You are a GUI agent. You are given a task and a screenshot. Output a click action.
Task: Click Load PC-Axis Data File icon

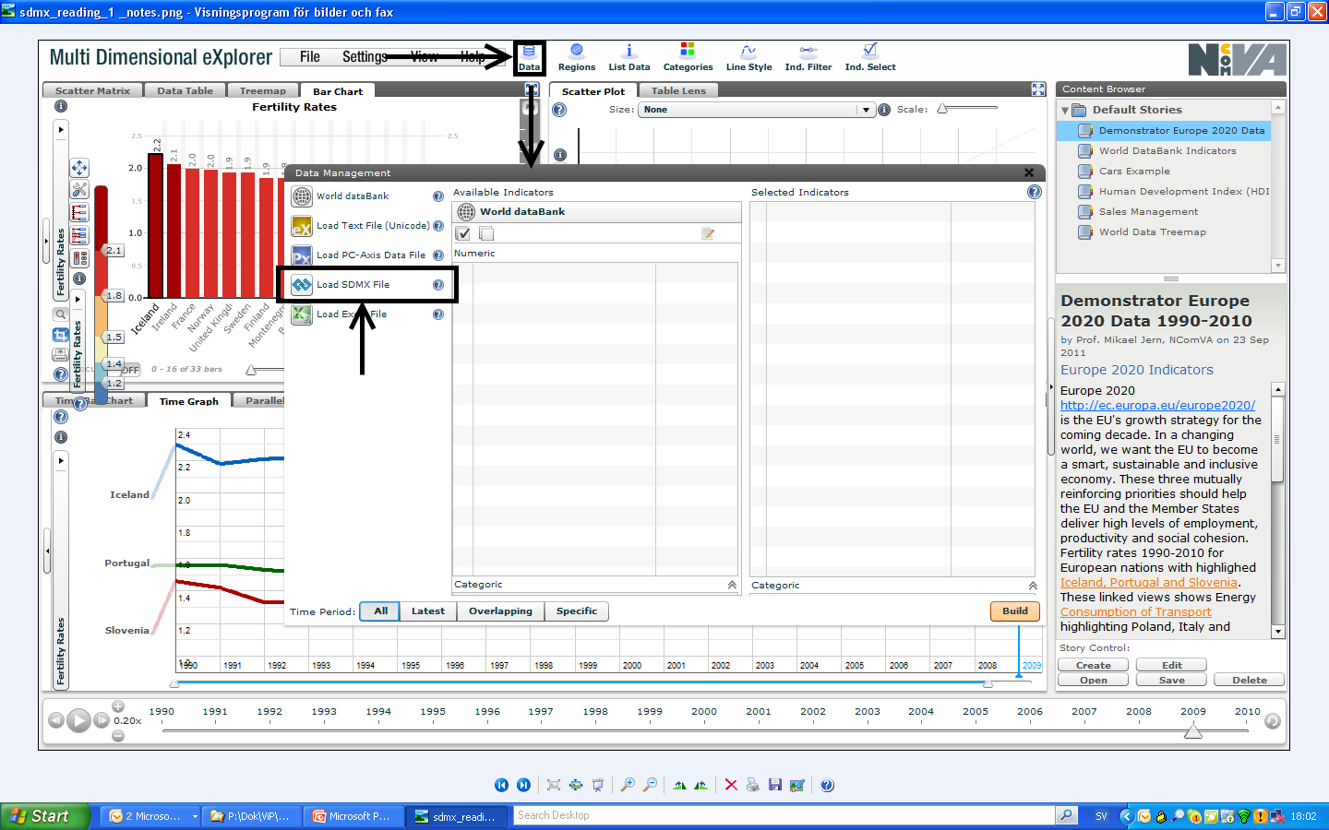(302, 255)
